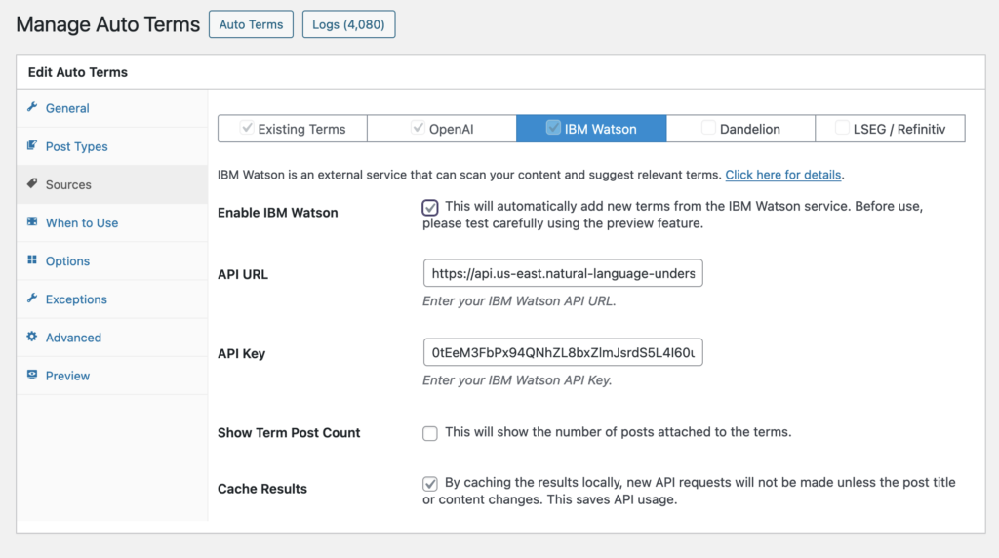Focus the API Key input field

pos(563,352)
